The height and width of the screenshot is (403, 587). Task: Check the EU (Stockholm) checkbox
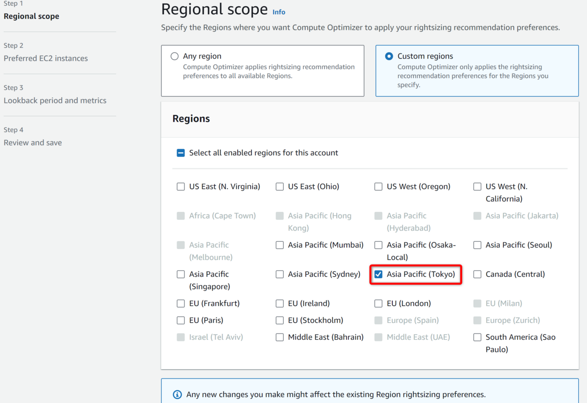click(279, 320)
